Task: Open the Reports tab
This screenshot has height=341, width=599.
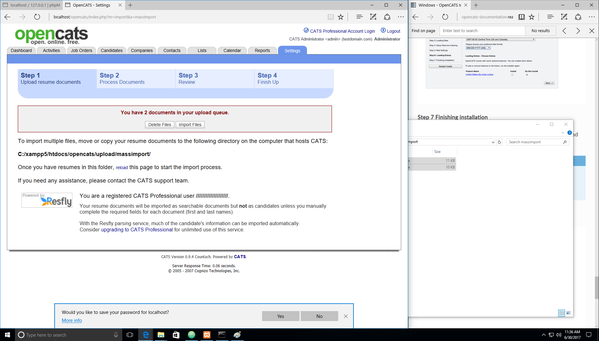Action: [x=262, y=50]
